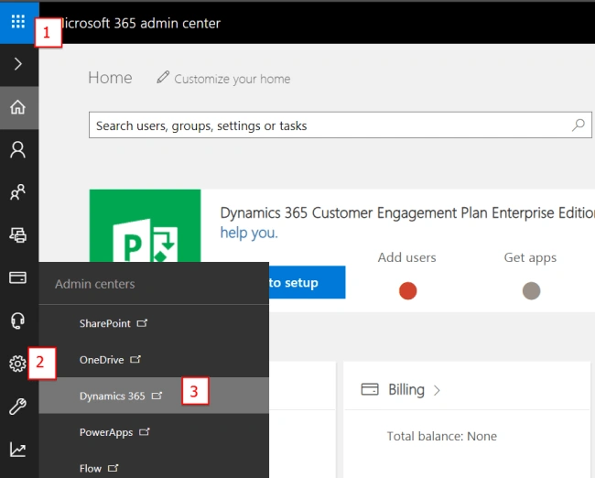Open the Resources sidebar icon
Image resolution: width=595 pixels, height=478 pixels.
(17, 235)
